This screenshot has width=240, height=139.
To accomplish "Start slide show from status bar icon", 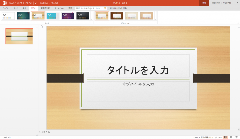I will click(x=236, y=137).
